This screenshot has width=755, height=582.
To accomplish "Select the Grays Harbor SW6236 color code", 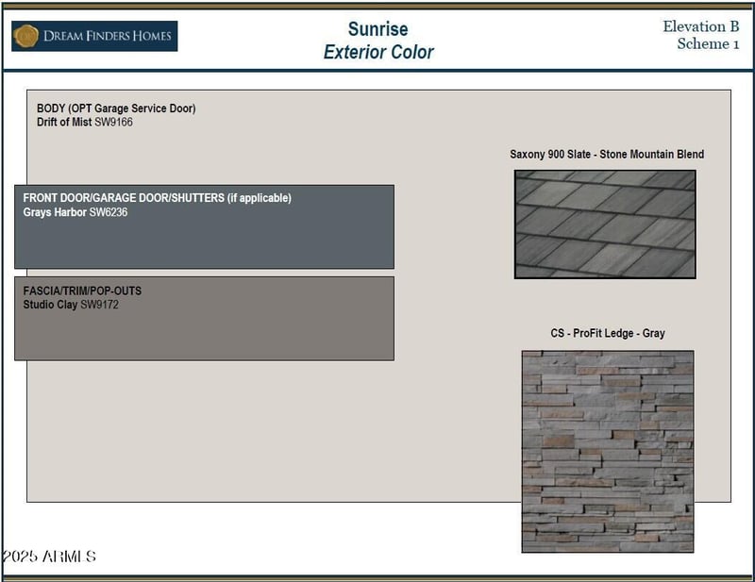I will [x=75, y=212].
